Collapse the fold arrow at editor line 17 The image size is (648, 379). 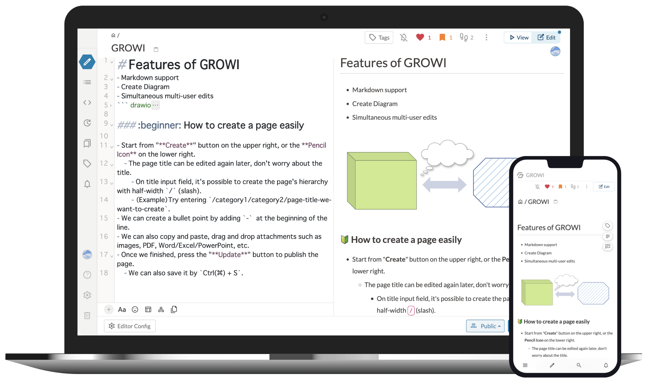click(112, 256)
